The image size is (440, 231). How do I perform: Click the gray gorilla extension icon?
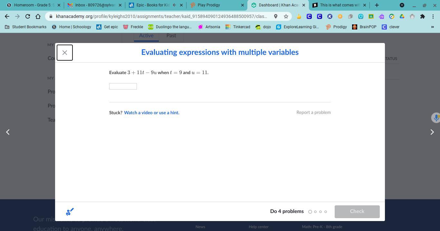[x=412, y=16]
